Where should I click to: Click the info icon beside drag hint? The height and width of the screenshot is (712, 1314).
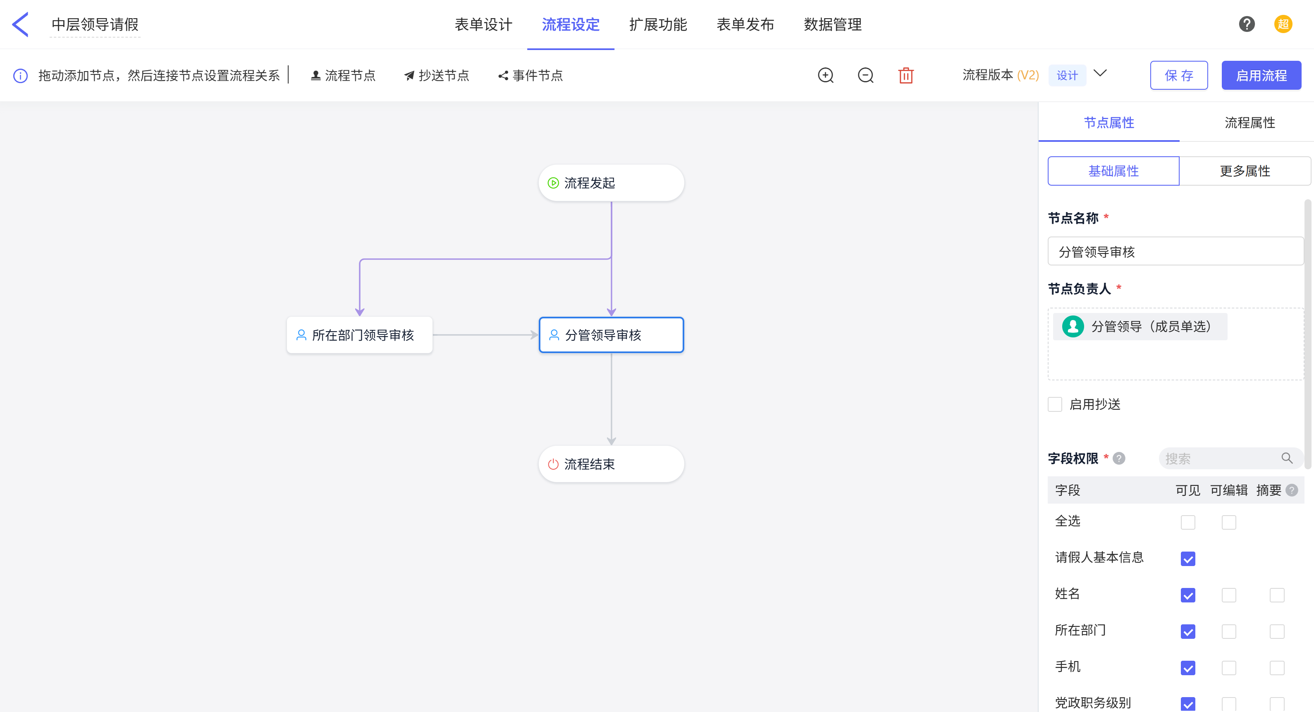pos(20,76)
